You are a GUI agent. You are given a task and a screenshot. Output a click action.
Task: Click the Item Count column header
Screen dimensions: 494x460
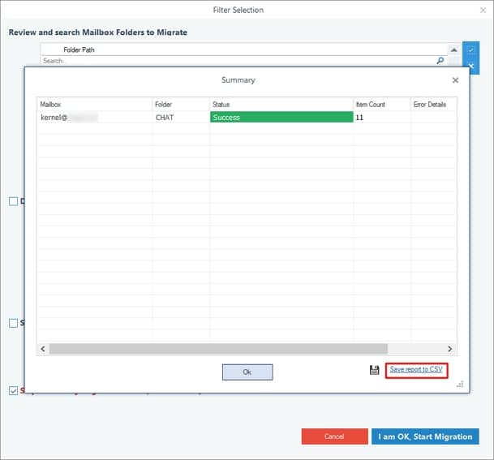pyautogui.click(x=382, y=105)
